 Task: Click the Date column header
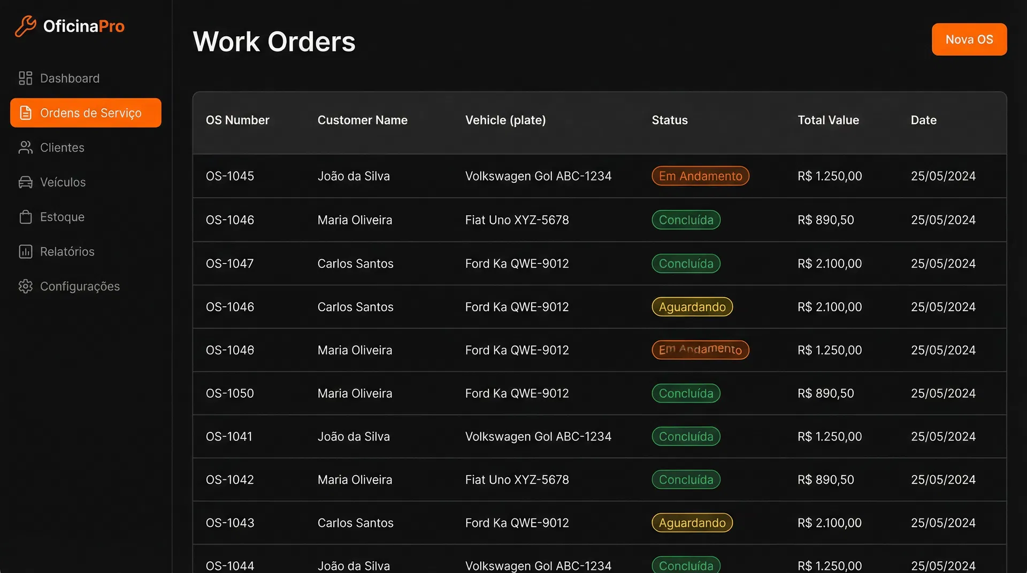[923, 120]
